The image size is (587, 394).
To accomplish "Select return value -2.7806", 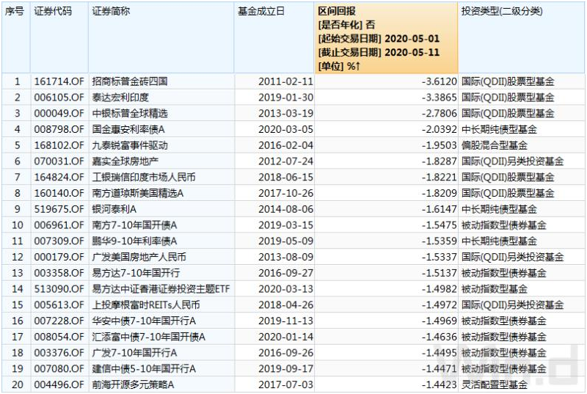I will [439, 114].
